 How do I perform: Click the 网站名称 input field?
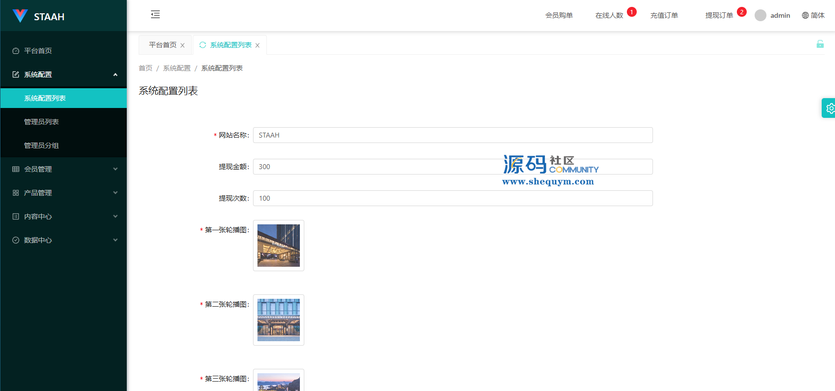(453, 135)
